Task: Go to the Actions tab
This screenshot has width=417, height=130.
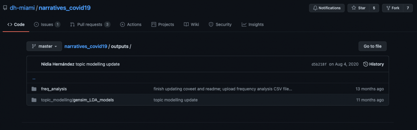Action: pyautogui.click(x=131, y=25)
